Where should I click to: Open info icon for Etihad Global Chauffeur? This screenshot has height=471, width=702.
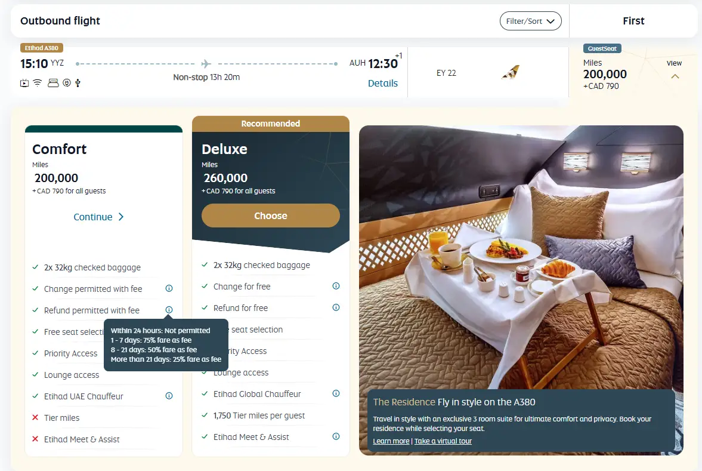[336, 393]
